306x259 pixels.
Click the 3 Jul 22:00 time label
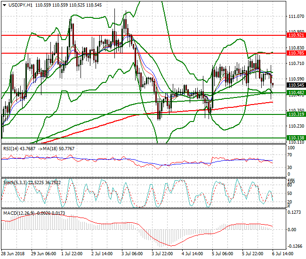[162, 254]
